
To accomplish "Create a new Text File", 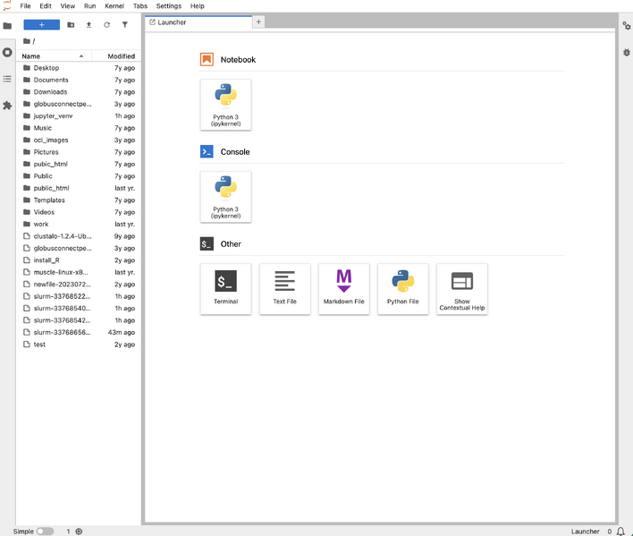I will click(x=284, y=289).
